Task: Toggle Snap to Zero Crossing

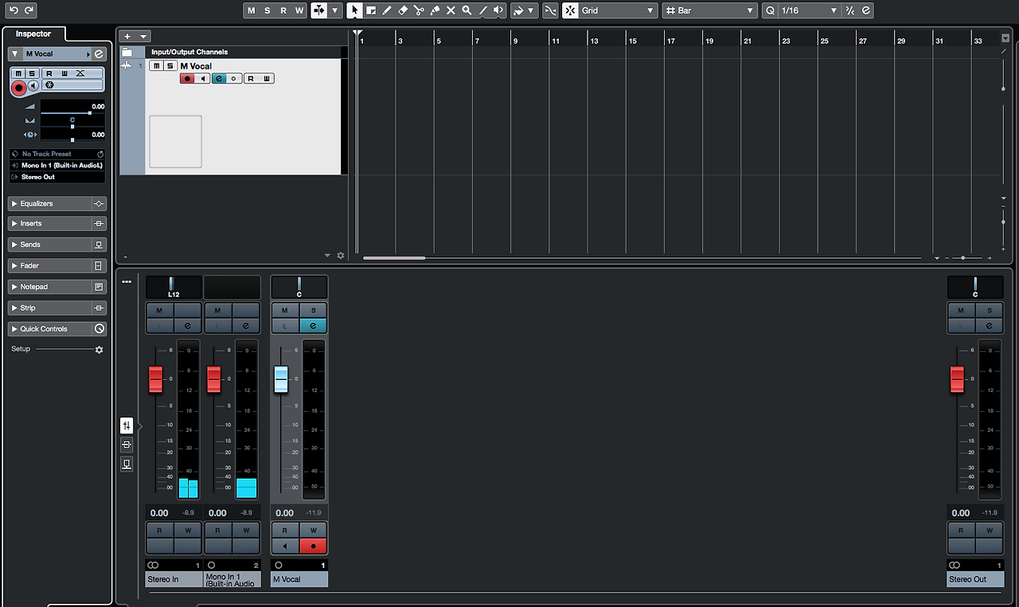Action: [550, 10]
